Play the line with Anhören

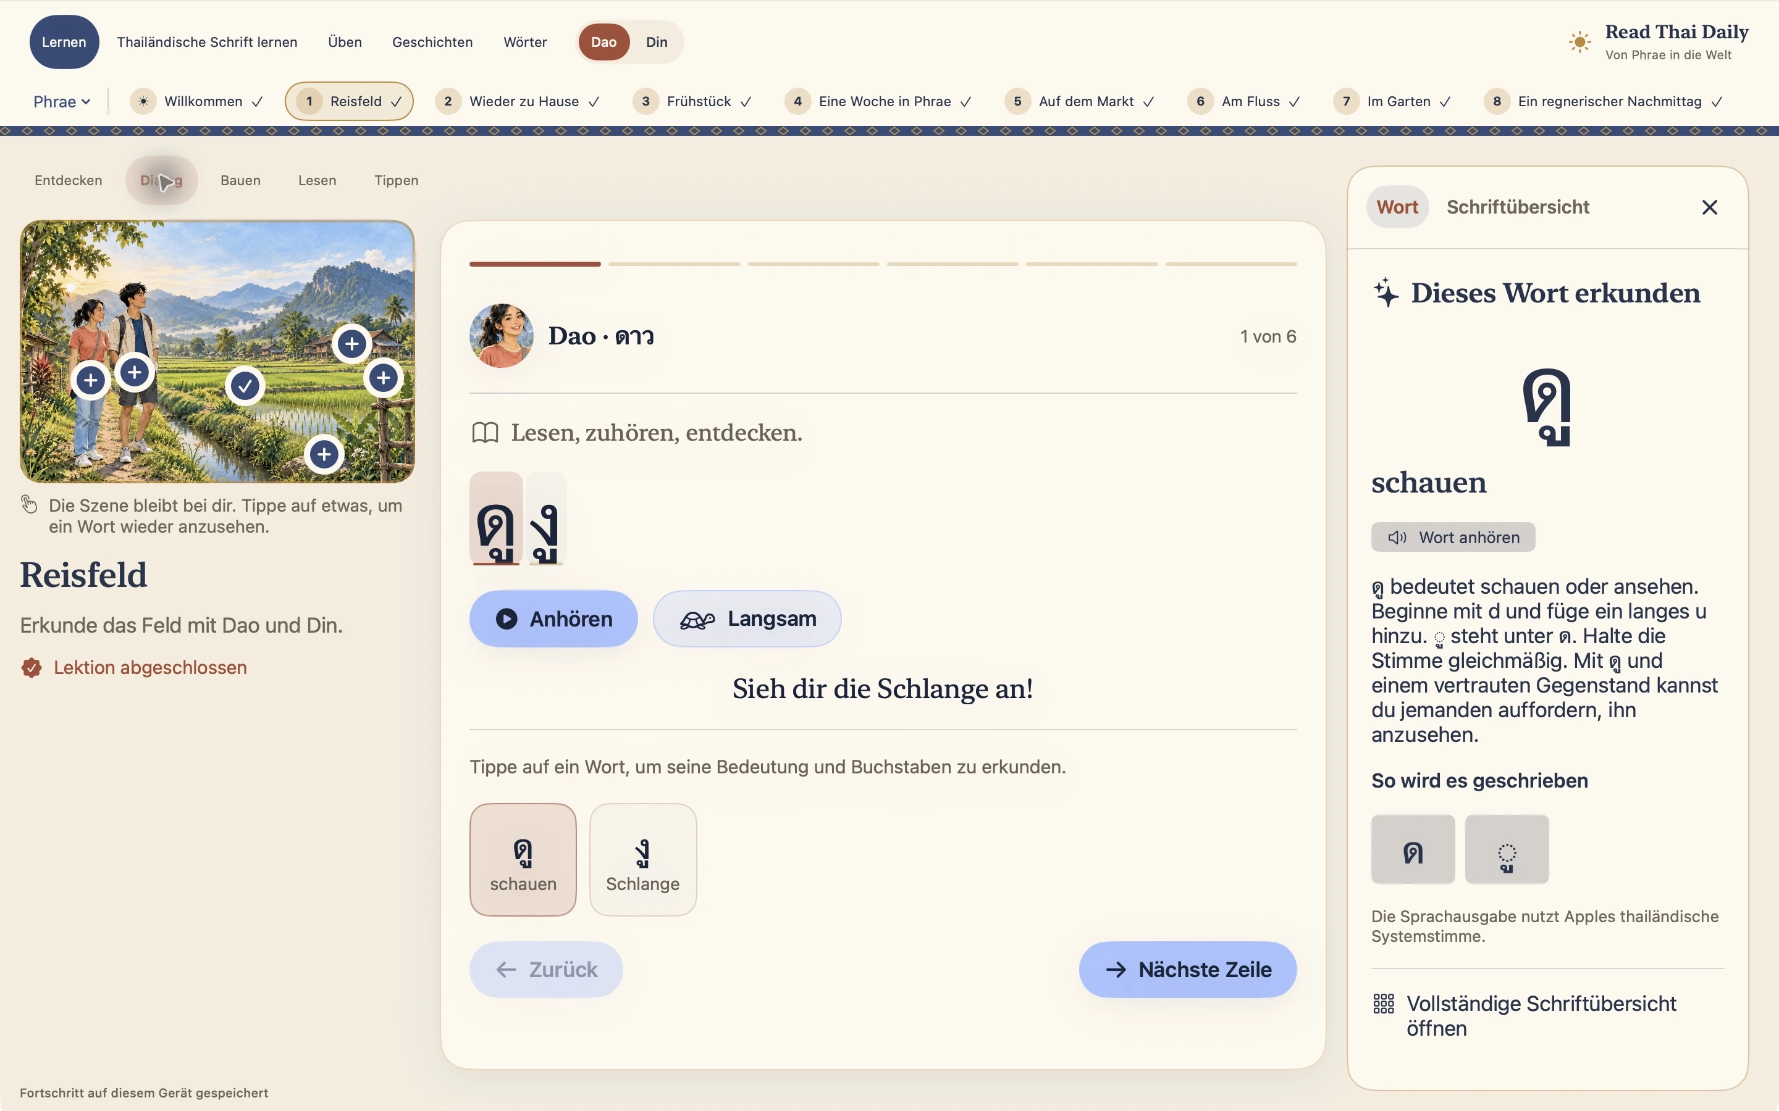pos(553,618)
